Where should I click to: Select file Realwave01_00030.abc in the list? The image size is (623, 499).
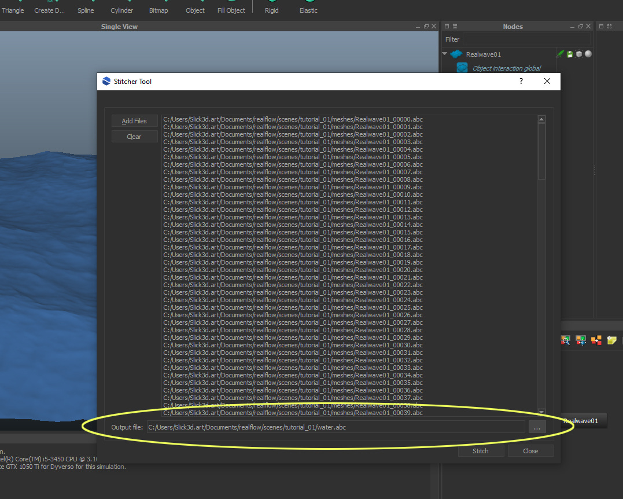click(x=293, y=345)
